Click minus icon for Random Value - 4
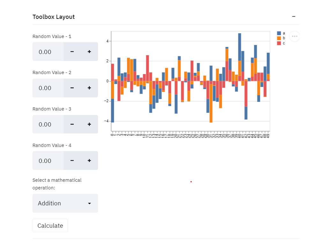The width and height of the screenshot is (321, 244). click(x=72, y=160)
